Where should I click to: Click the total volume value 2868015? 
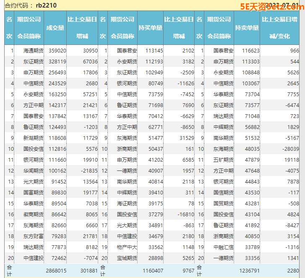55,271
